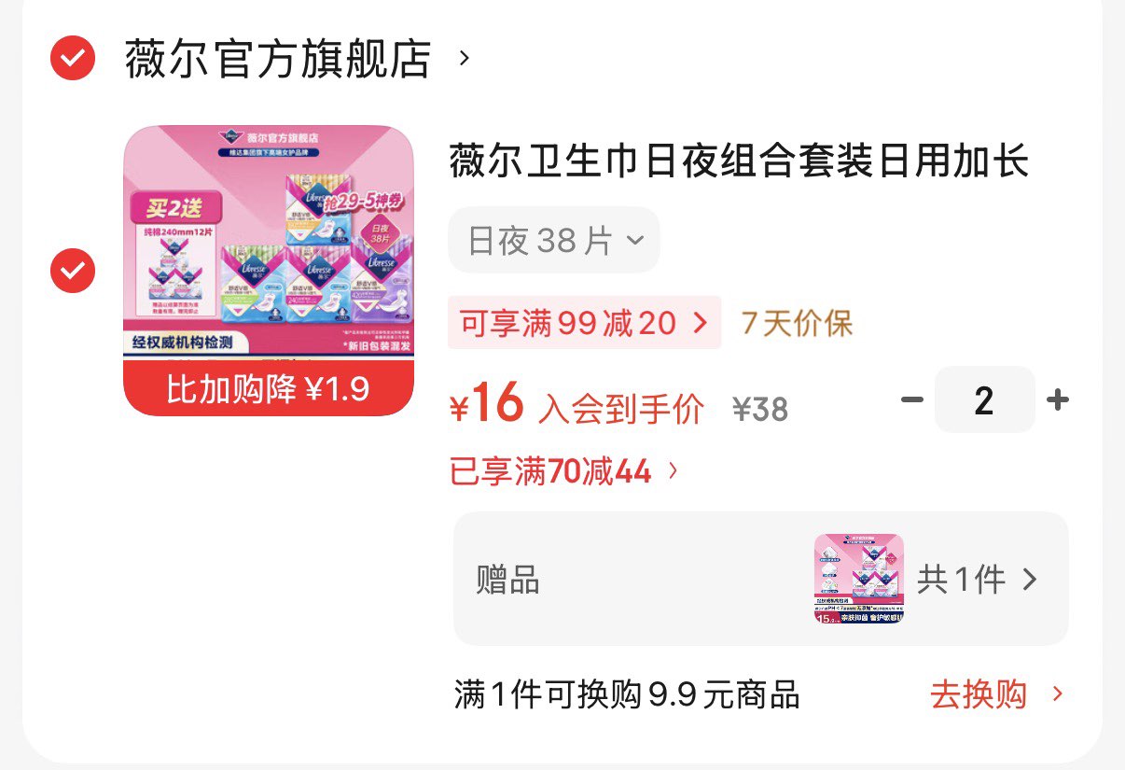Image resolution: width=1125 pixels, height=770 pixels.
Task: Tap the 入会到手价 member price label
Action: point(620,409)
